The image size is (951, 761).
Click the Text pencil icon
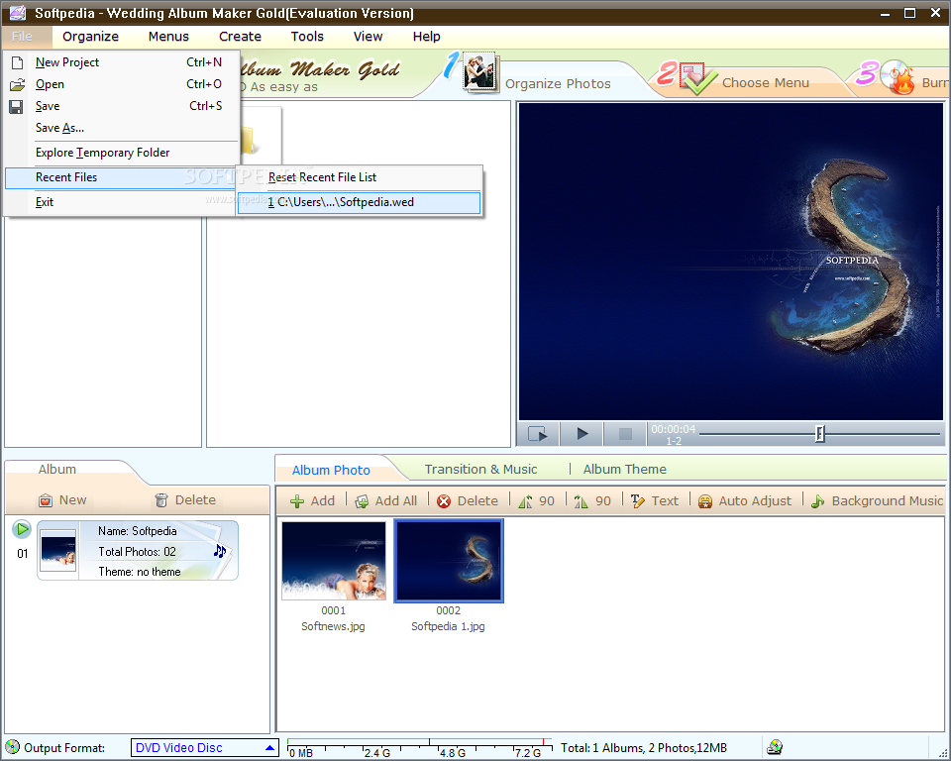637,501
